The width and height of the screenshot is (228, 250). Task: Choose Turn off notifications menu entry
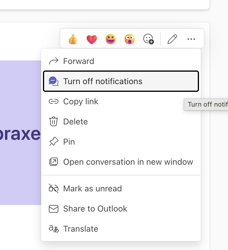(121, 81)
